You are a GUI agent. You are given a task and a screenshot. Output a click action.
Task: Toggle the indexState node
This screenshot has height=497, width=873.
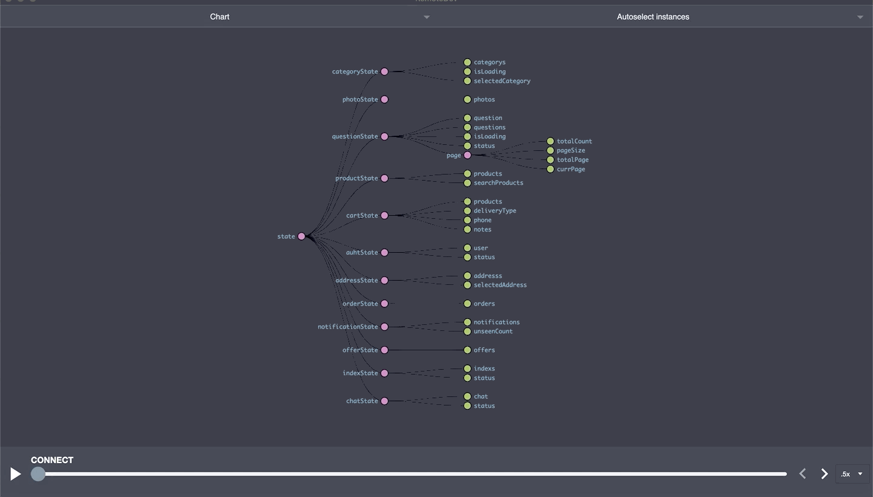(x=384, y=373)
